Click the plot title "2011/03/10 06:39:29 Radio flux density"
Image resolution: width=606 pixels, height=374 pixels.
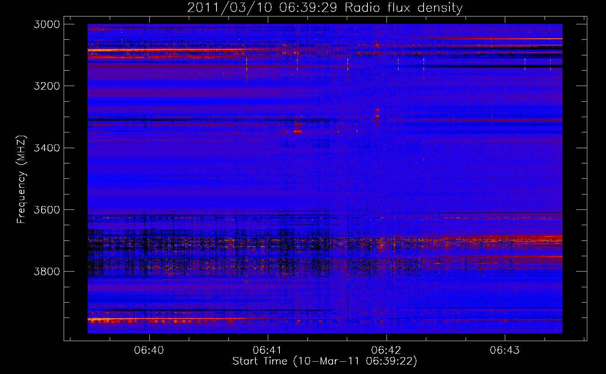325,7
